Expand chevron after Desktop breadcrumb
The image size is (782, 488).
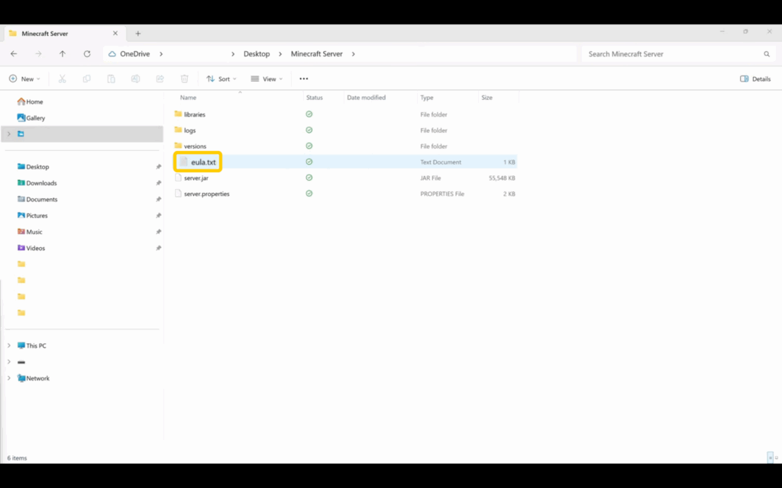pos(280,54)
